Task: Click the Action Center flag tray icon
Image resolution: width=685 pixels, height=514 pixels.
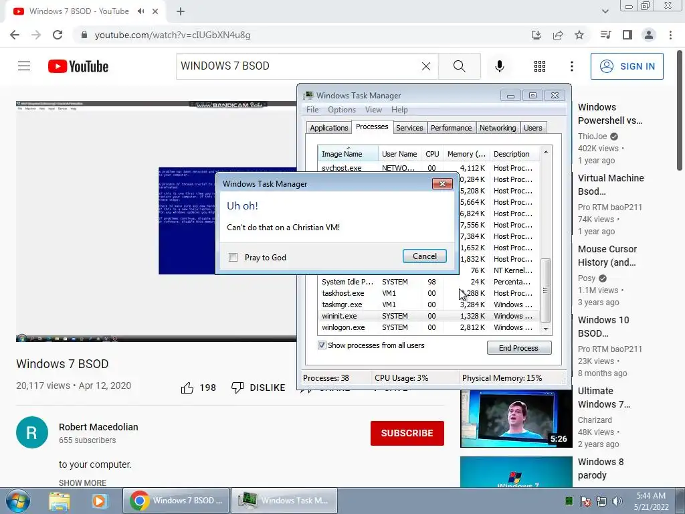Action: [x=585, y=501]
